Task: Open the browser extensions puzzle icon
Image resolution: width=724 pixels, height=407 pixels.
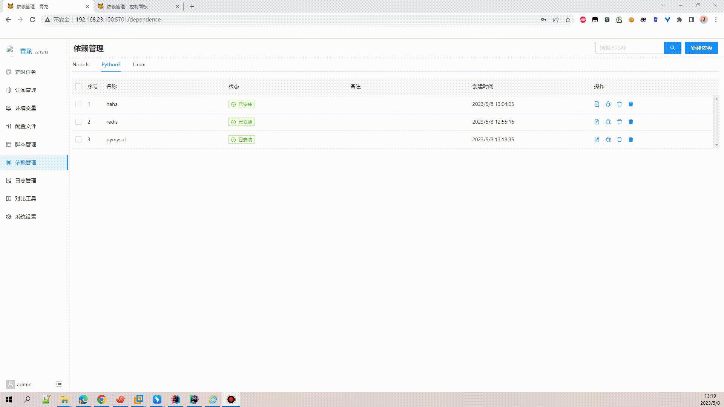Action: pyautogui.click(x=679, y=20)
